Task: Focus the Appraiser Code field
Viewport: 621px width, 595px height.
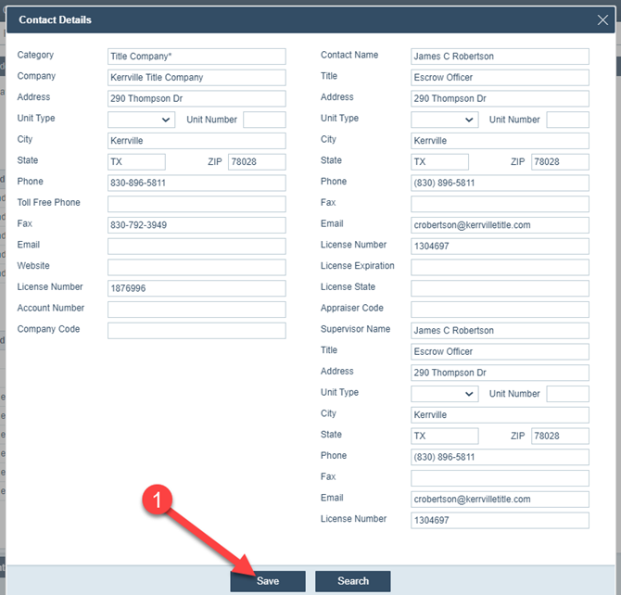Action: pyautogui.click(x=500, y=310)
